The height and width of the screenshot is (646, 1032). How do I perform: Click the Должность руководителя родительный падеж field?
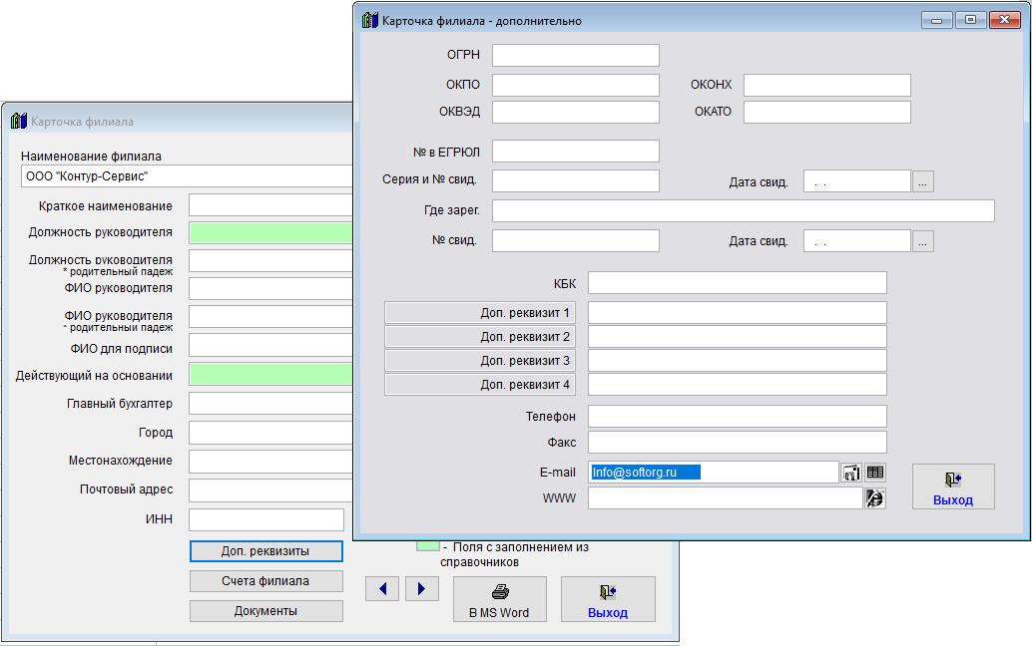pos(271,261)
